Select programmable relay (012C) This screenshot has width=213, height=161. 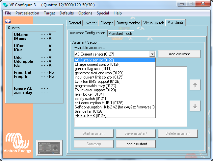coord(115,86)
